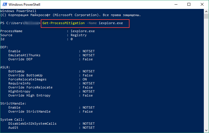Screen dimensions: 209x133
Task: Close the Windows PowerShell window
Action: (202, 4)
